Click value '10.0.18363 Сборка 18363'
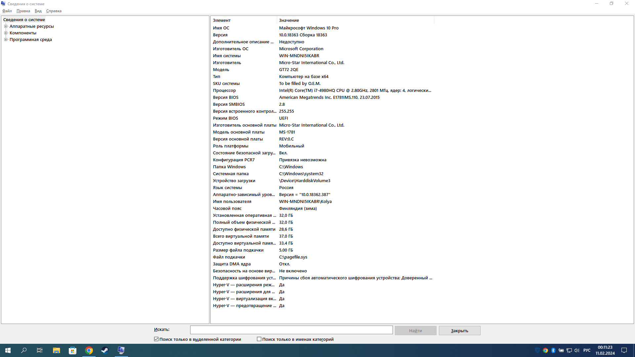The height and width of the screenshot is (357, 635). point(303,35)
